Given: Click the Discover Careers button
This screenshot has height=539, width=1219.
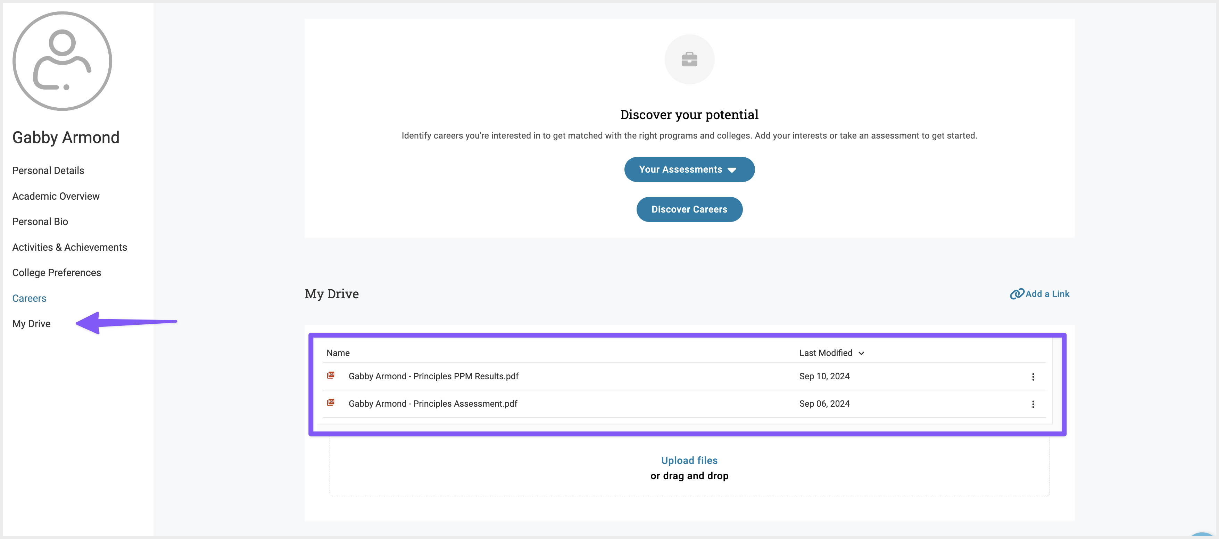Looking at the screenshot, I should pyautogui.click(x=689, y=209).
